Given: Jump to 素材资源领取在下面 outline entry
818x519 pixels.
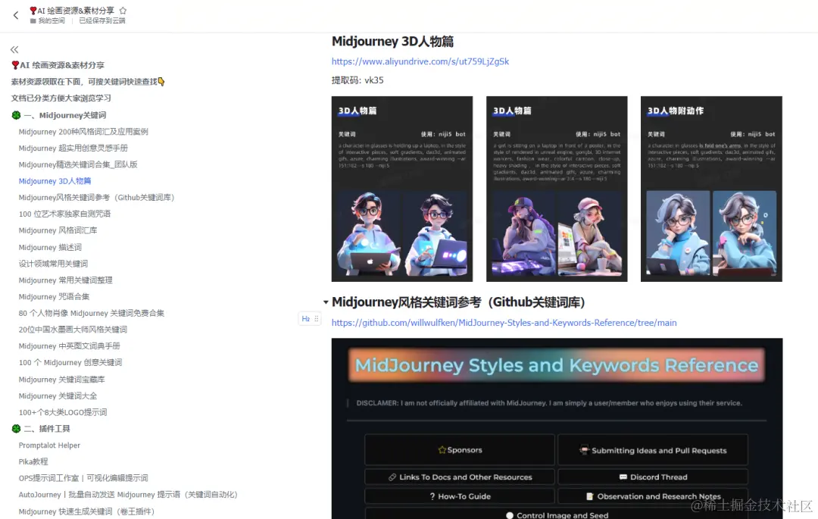Looking at the screenshot, I should [88, 81].
